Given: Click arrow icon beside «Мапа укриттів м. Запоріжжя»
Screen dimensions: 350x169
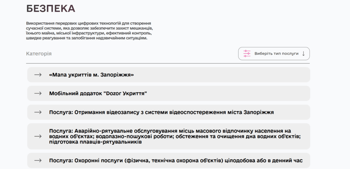Looking at the screenshot, I should pyautogui.click(x=38, y=75).
